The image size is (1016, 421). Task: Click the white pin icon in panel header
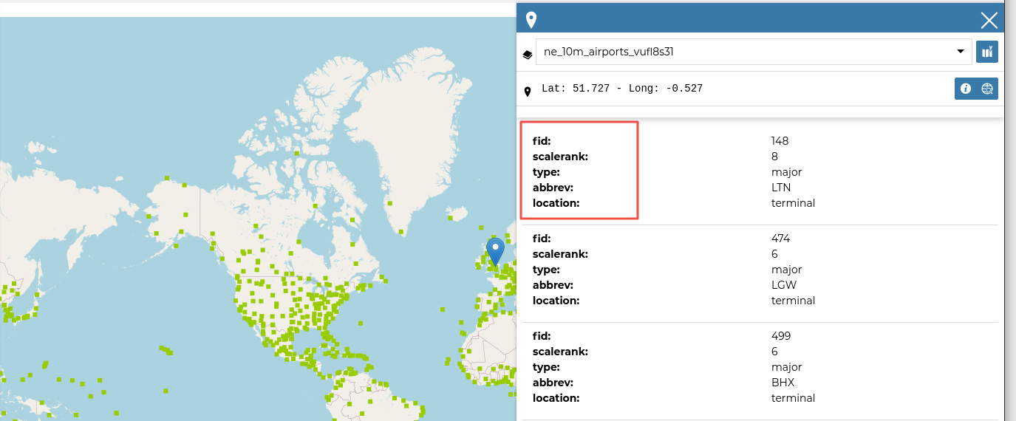[x=531, y=21]
